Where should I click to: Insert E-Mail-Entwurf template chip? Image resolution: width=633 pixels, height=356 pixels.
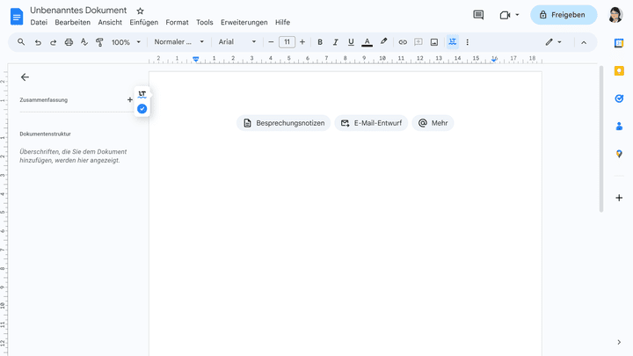[371, 123]
